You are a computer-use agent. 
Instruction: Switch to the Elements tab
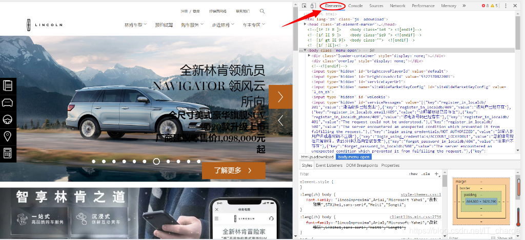click(x=333, y=6)
